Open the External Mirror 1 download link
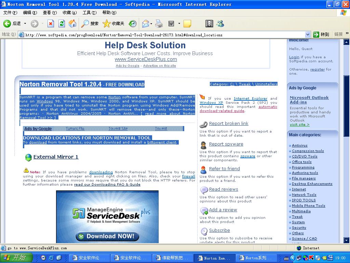The height and width of the screenshot is (263, 350). pyautogui.click(x=56, y=157)
